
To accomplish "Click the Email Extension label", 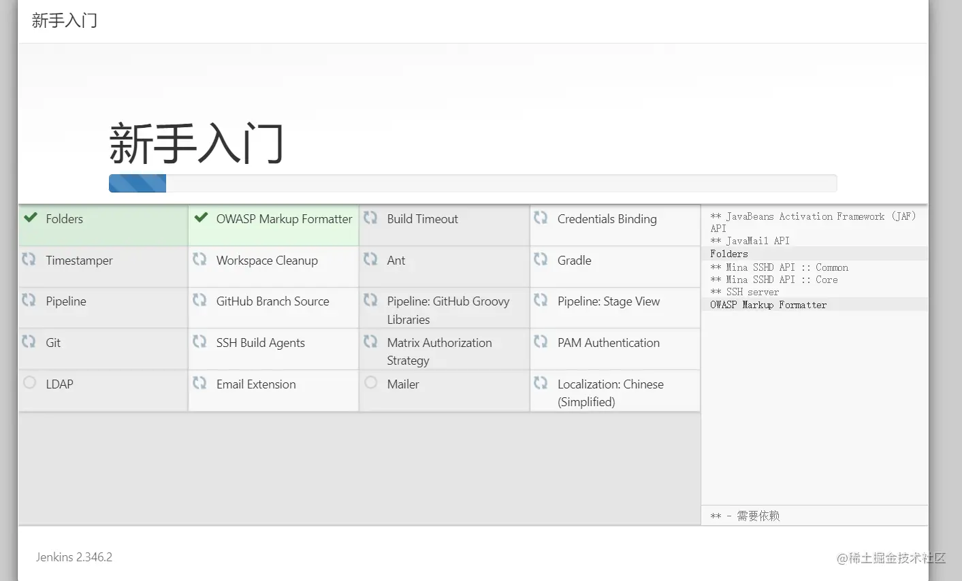I will pos(256,384).
